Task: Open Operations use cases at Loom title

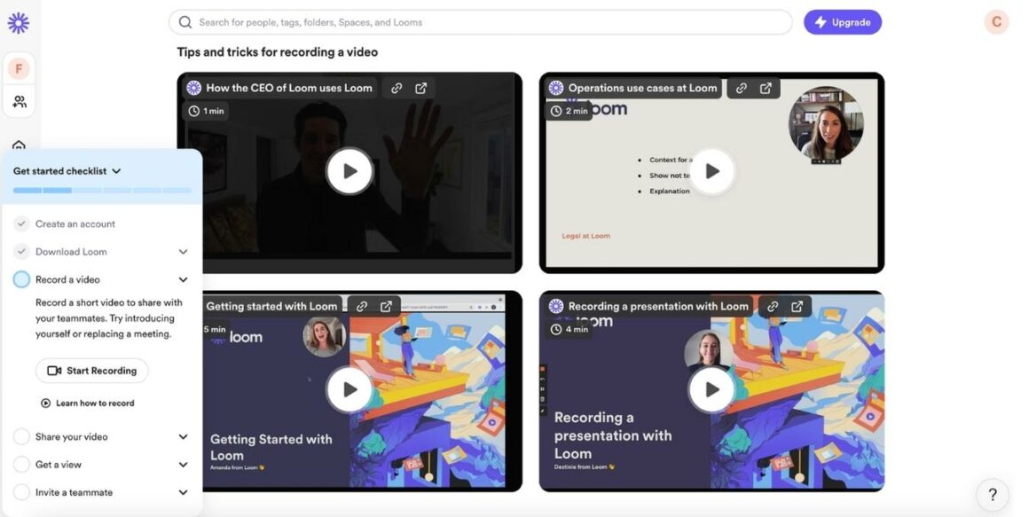Action: click(x=642, y=88)
